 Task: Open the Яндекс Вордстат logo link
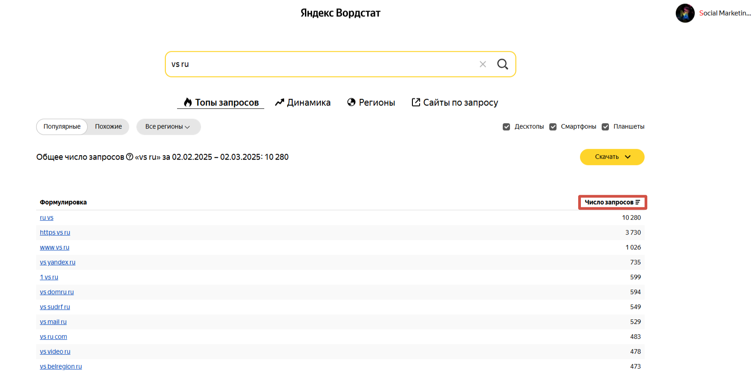[341, 13]
